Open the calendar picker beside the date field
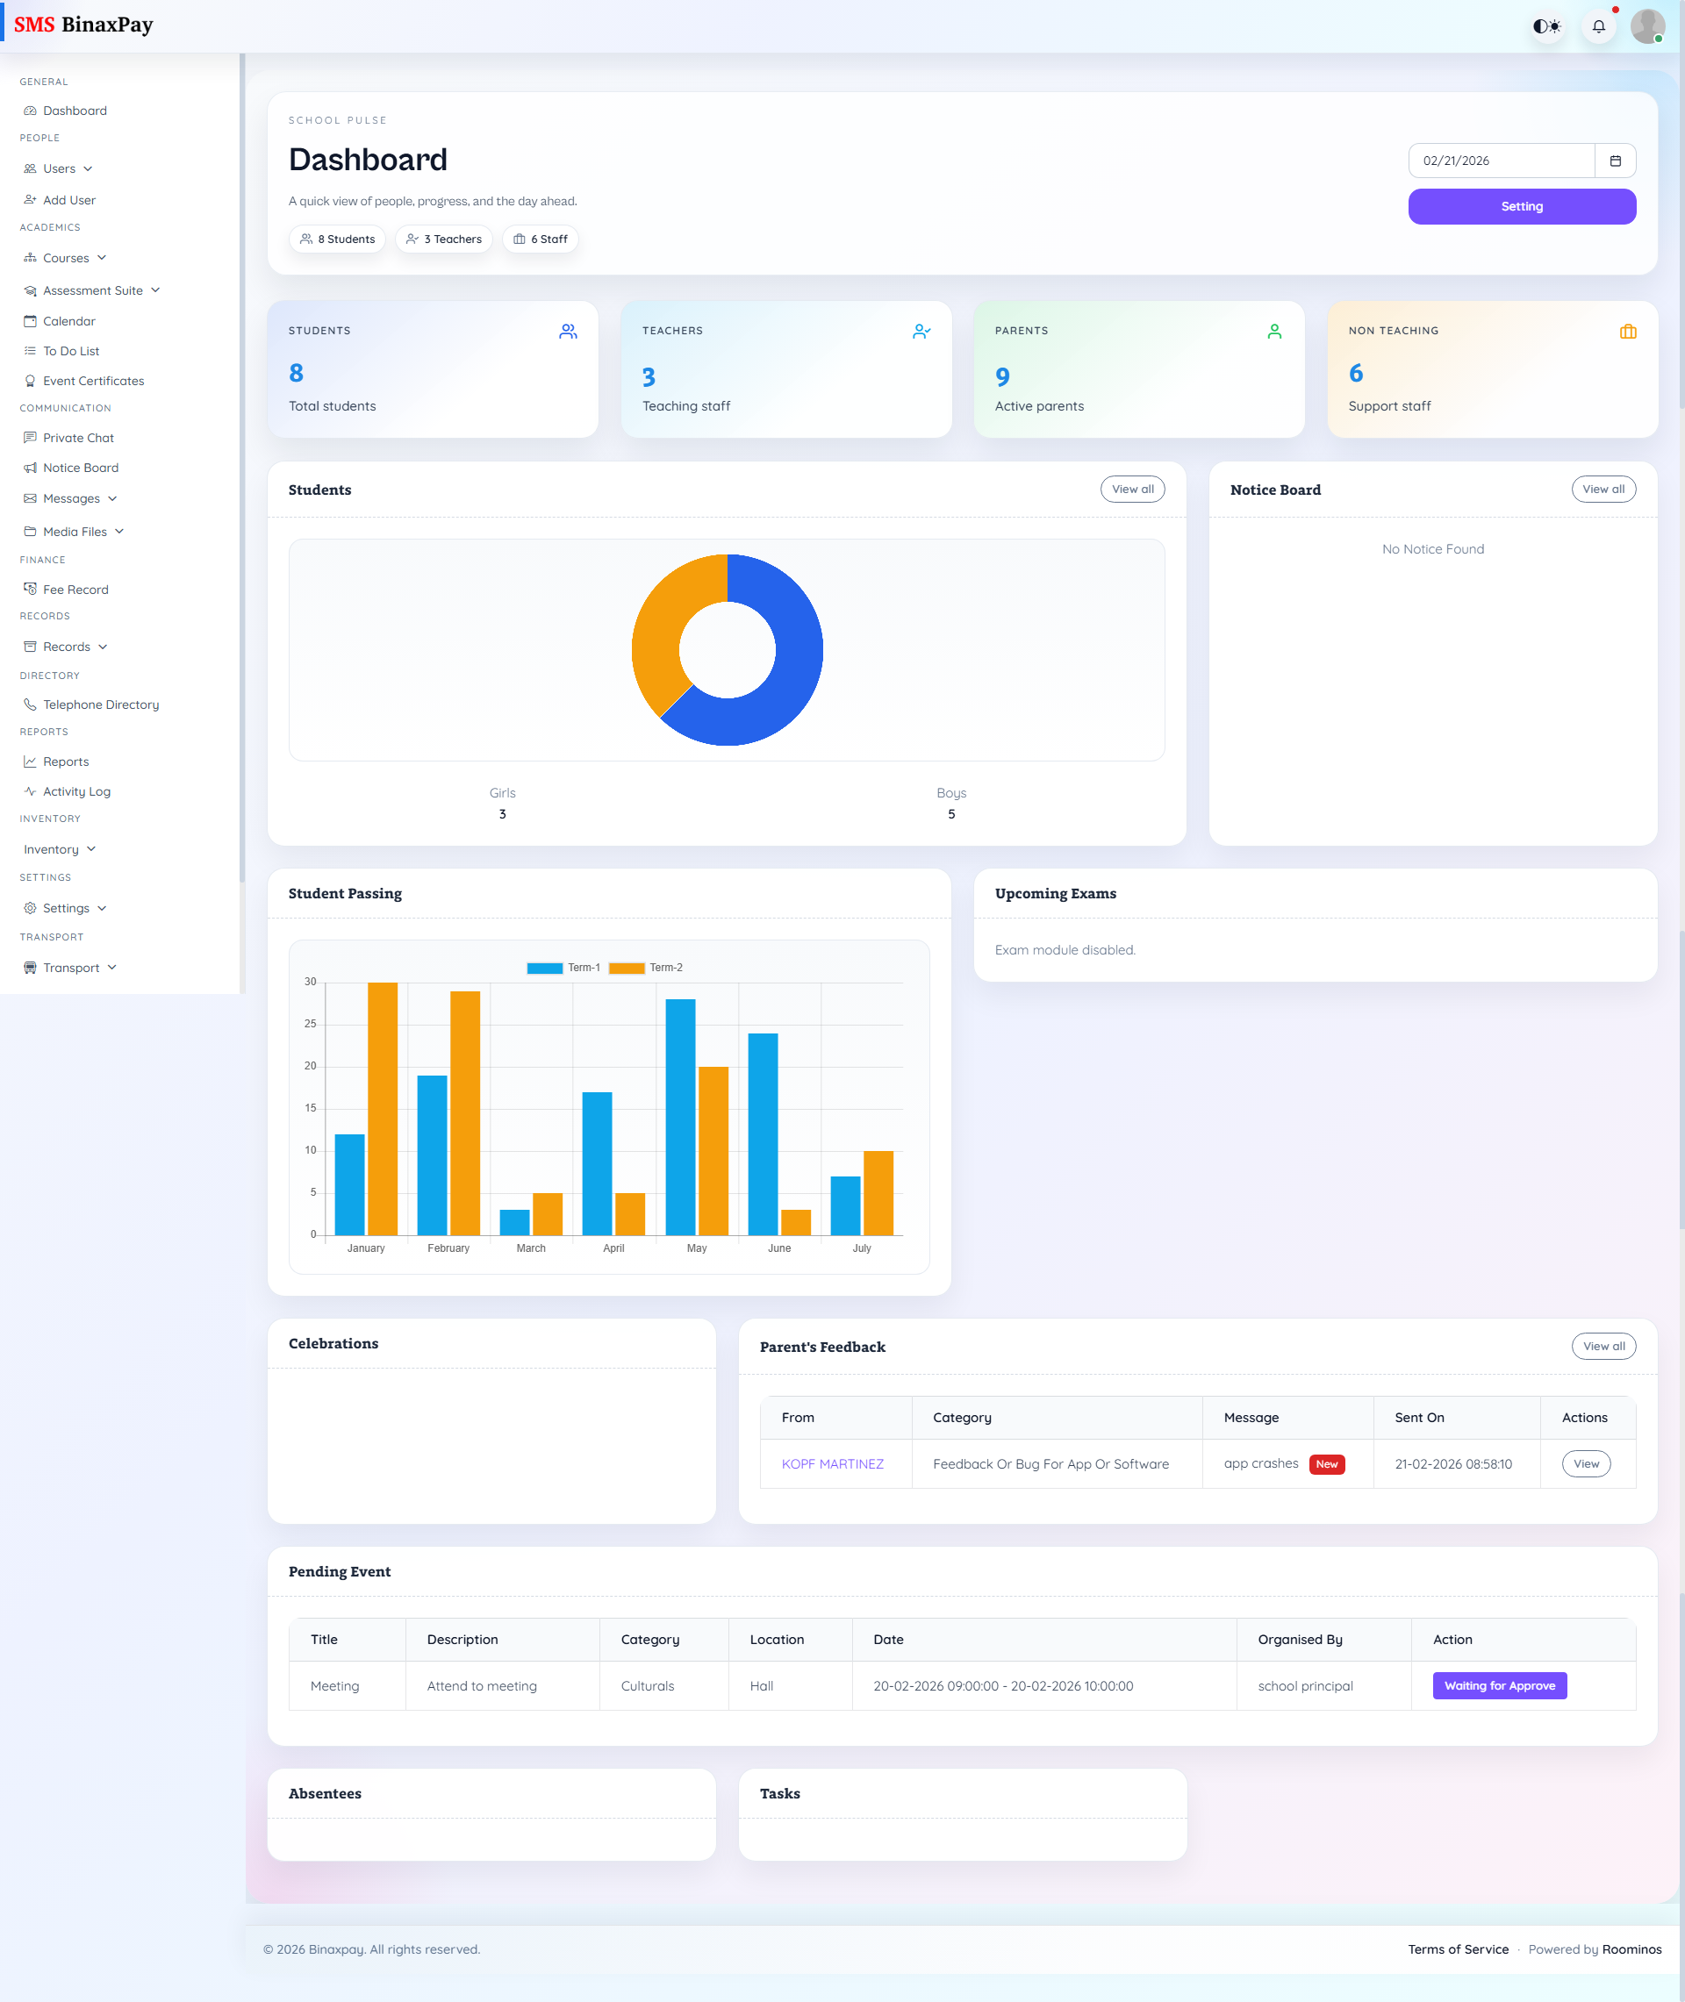This screenshot has width=1685, height=2002. [x=1617, y=161]
